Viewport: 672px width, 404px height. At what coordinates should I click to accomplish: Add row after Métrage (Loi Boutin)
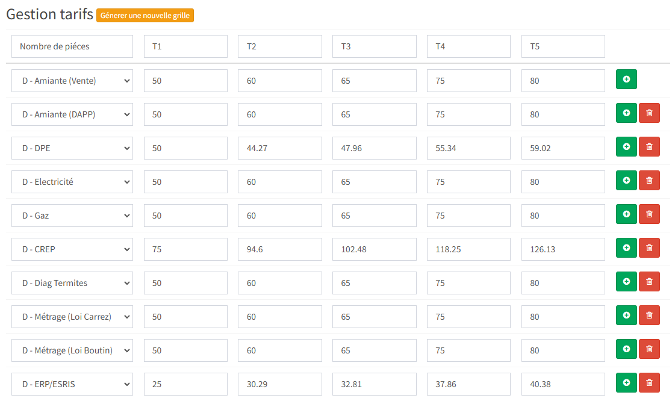626,349
